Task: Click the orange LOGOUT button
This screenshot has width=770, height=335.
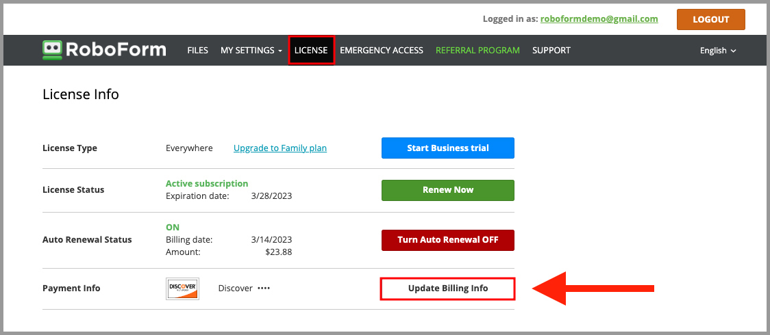Action: (710, 20)
